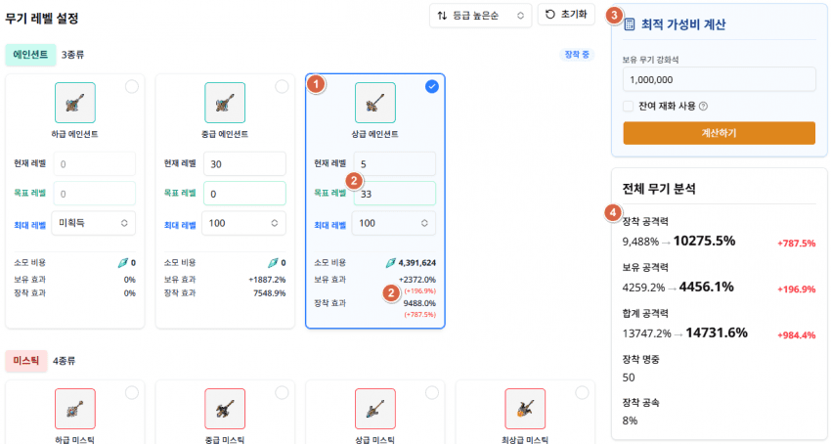Click the calculator icon beside 최적 가성비 계산
Viewport: 831px width, 444px height.
[x=629, y=24]
